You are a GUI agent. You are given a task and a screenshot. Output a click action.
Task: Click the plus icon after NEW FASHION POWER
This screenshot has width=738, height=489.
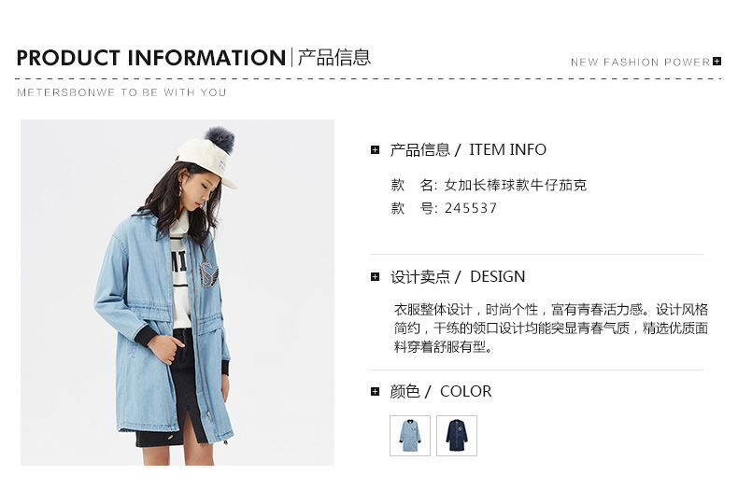pos(717,62)
